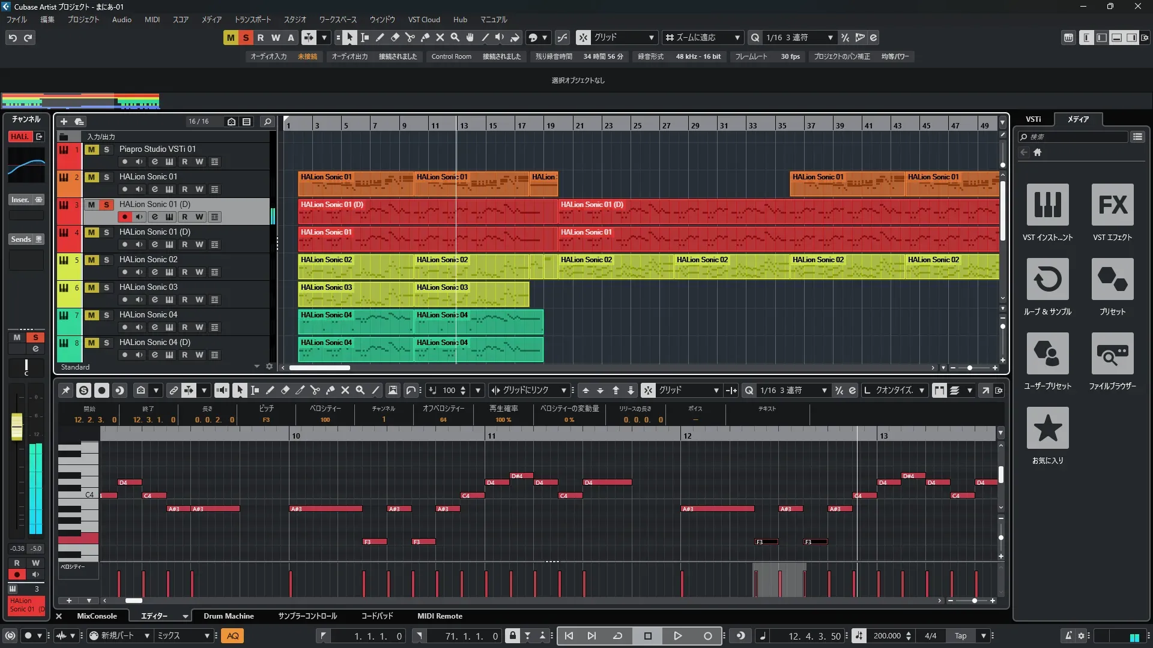Click the AQ auto quantize button
Image resolution: width=1153 pixels, height=648 pixels.
(x=232, y=635)
